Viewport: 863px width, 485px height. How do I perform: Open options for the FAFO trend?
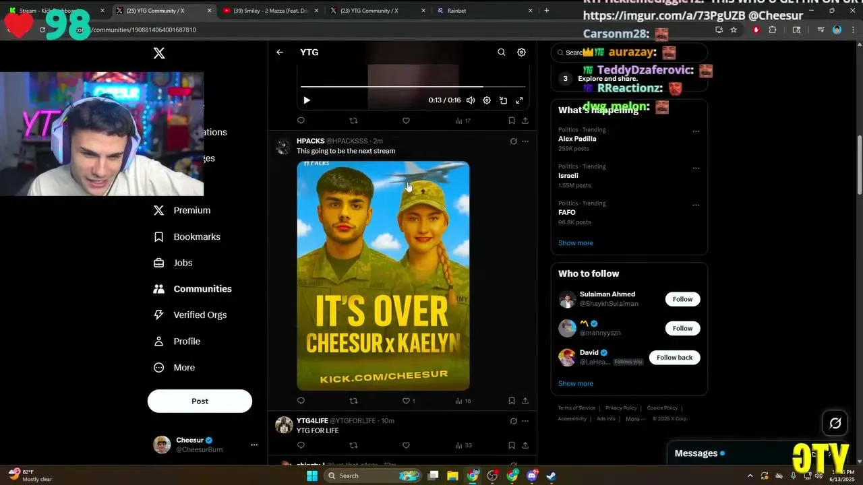click(x=696, y=205)
